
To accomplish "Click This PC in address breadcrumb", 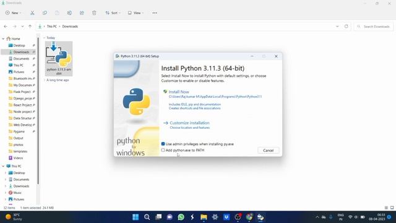I will (52, 26).
